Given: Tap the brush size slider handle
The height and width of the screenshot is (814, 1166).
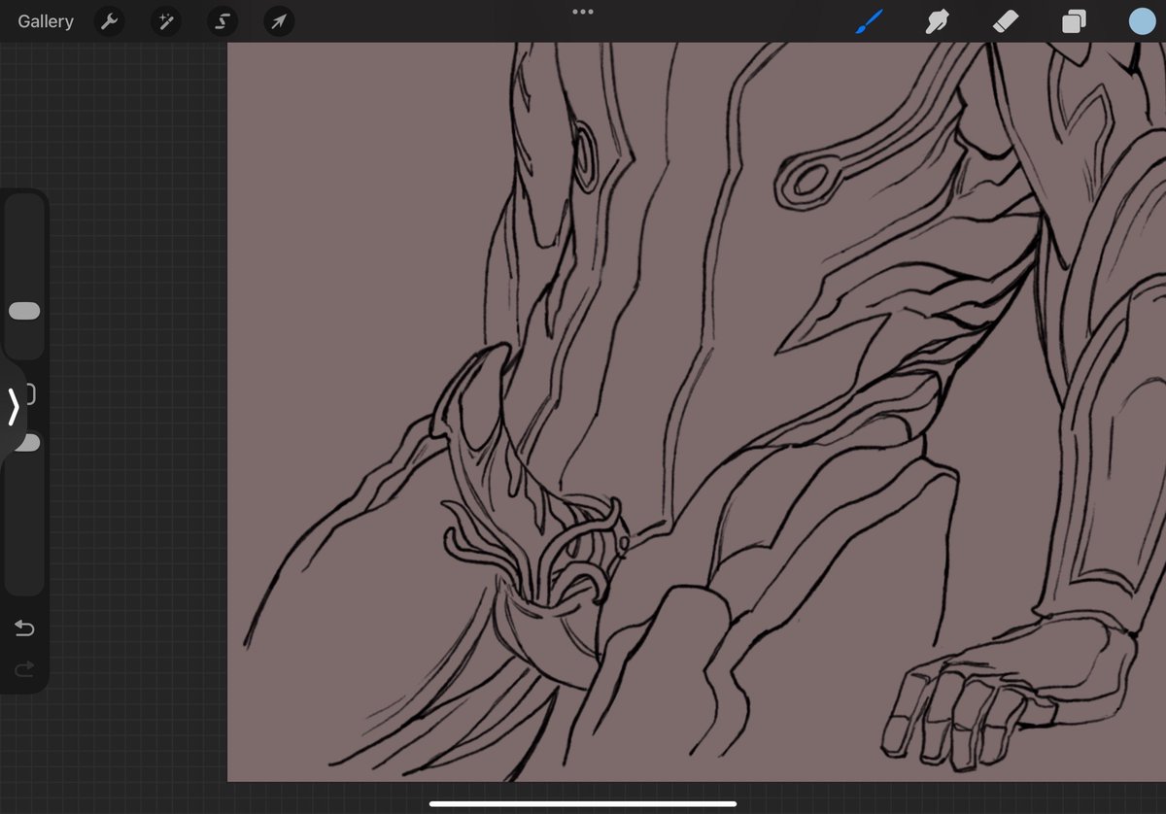Looking at the screenshot, I should pyautogui.click(x=24, y=311).
